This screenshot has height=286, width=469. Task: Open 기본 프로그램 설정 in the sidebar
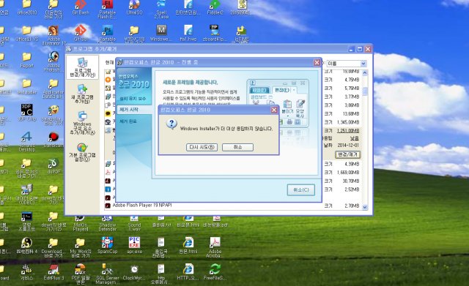click(82, 152)
